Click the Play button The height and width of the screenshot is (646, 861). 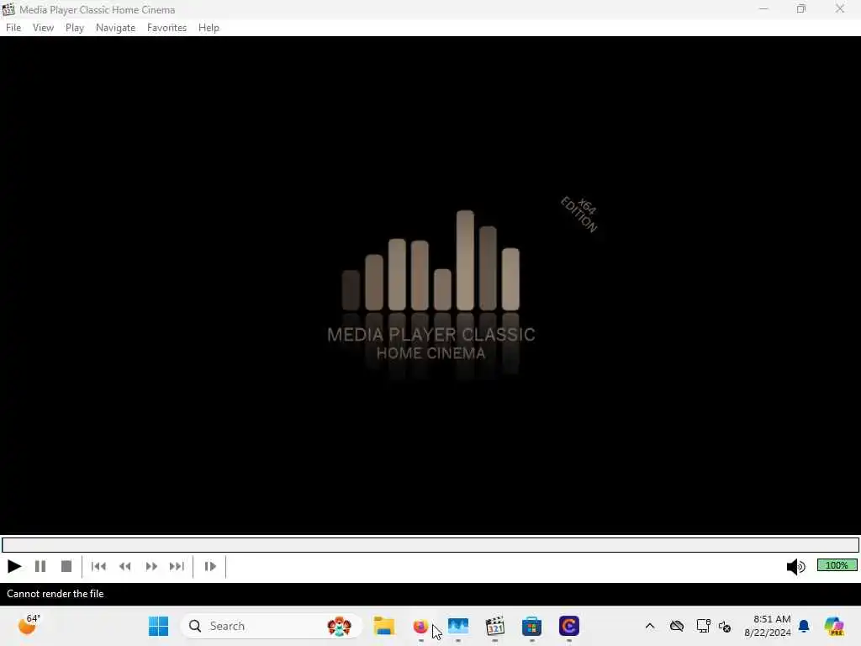coord(14,566)
